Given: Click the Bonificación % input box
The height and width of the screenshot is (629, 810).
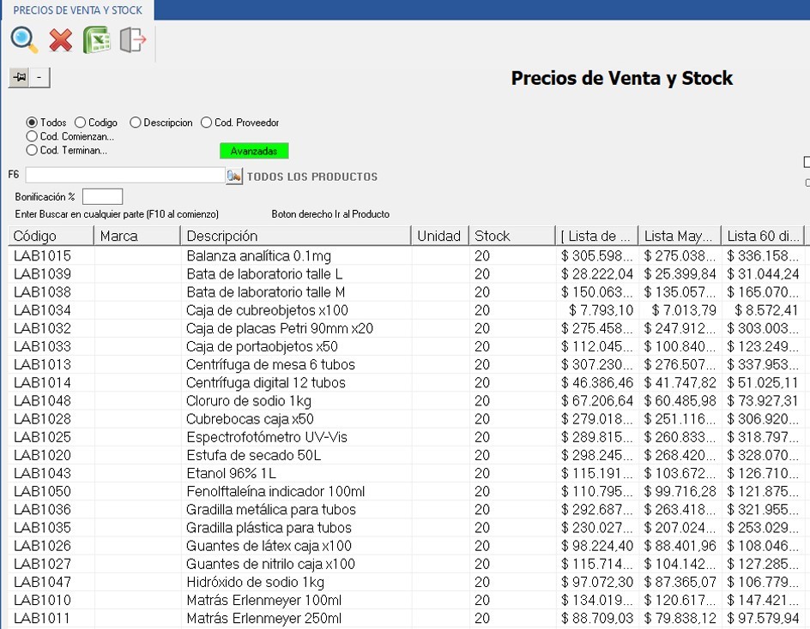Looking at the screenshot, I should coord(102,197).
